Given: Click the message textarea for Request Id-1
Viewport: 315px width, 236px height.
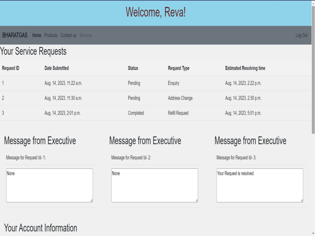Looking at the screenshot, I should [x=49, y=185].
